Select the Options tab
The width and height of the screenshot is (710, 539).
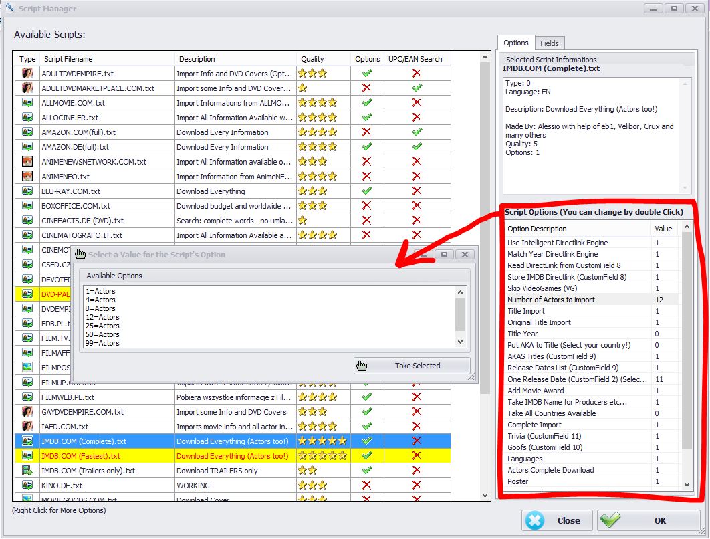pos(516,43)
